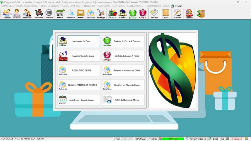Open the FINANCEIRO menu
251x141 pixels.
[x=89, y=6]
